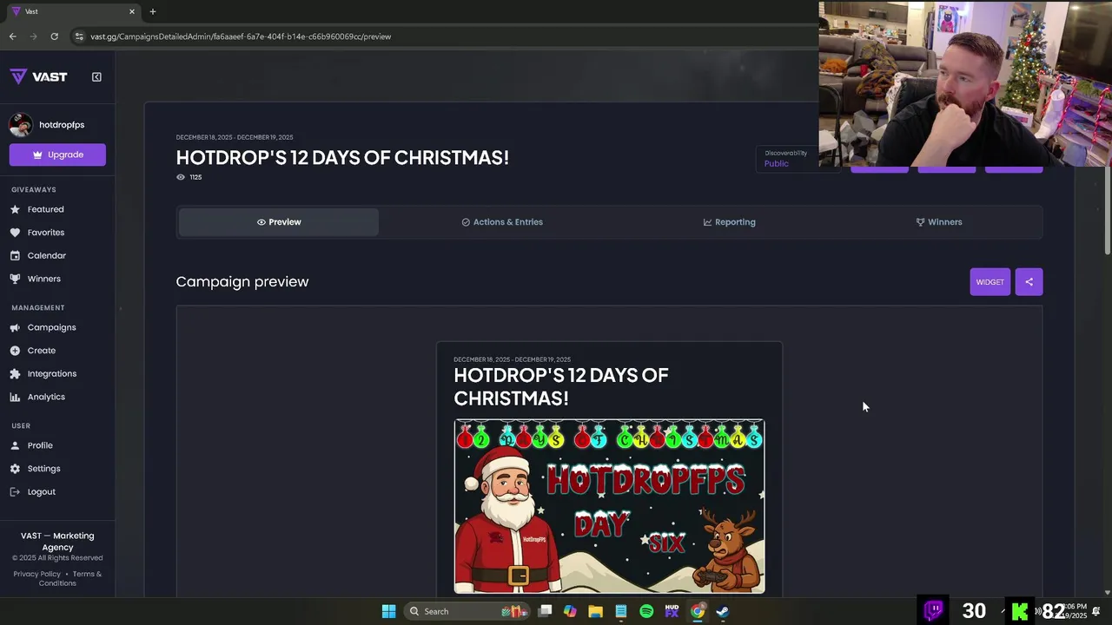This screenshot has height=625, width=1112.
Task: Open a new browser tab
Action: click(153, 11)
